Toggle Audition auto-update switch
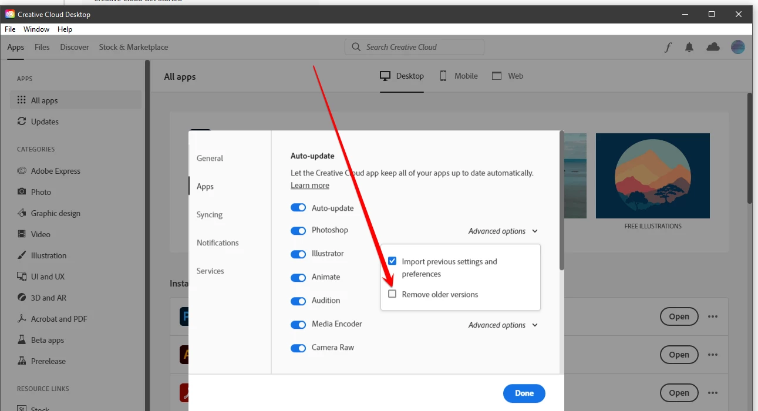The image size is (758, 411). point(298,301)
